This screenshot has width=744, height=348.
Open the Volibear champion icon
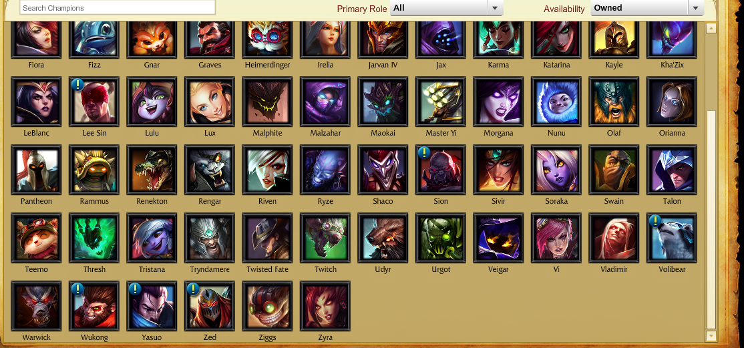pyautogui.click(x=672, y=238)
